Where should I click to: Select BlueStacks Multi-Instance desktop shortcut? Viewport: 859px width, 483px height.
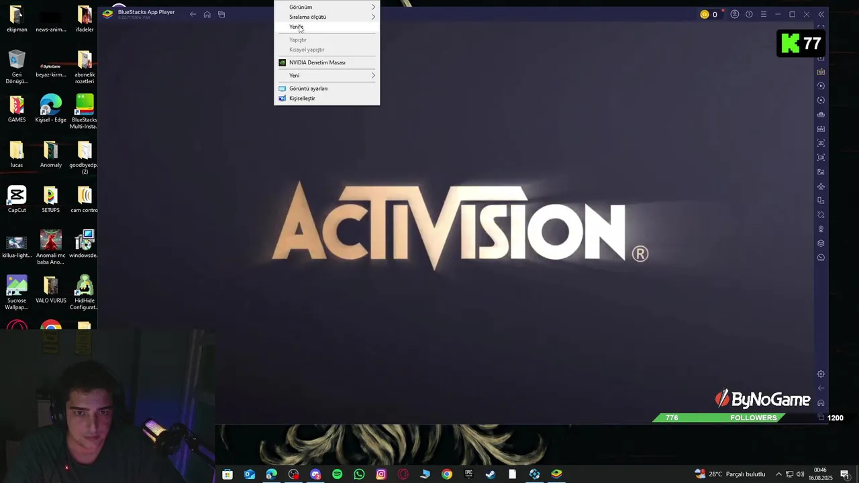85,111
